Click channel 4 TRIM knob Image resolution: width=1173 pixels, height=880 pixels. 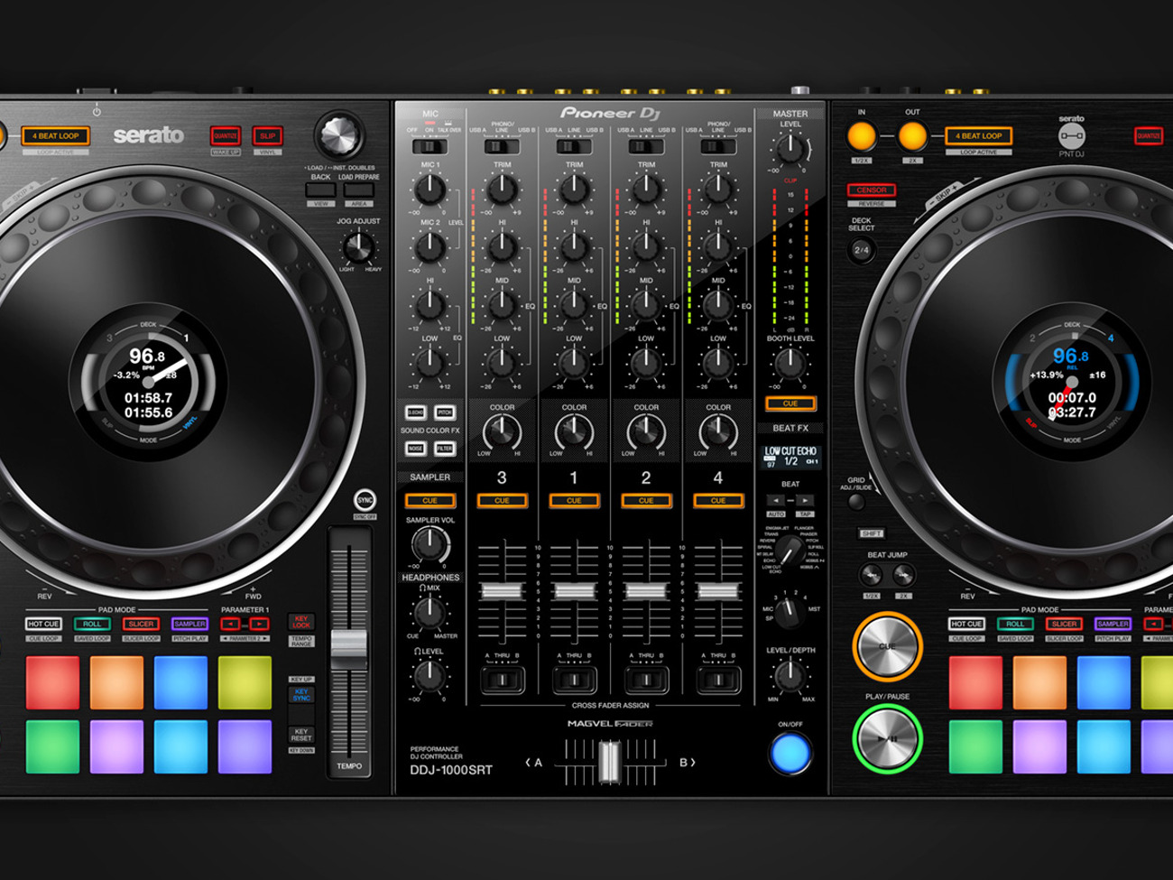[x=717, y=190]
